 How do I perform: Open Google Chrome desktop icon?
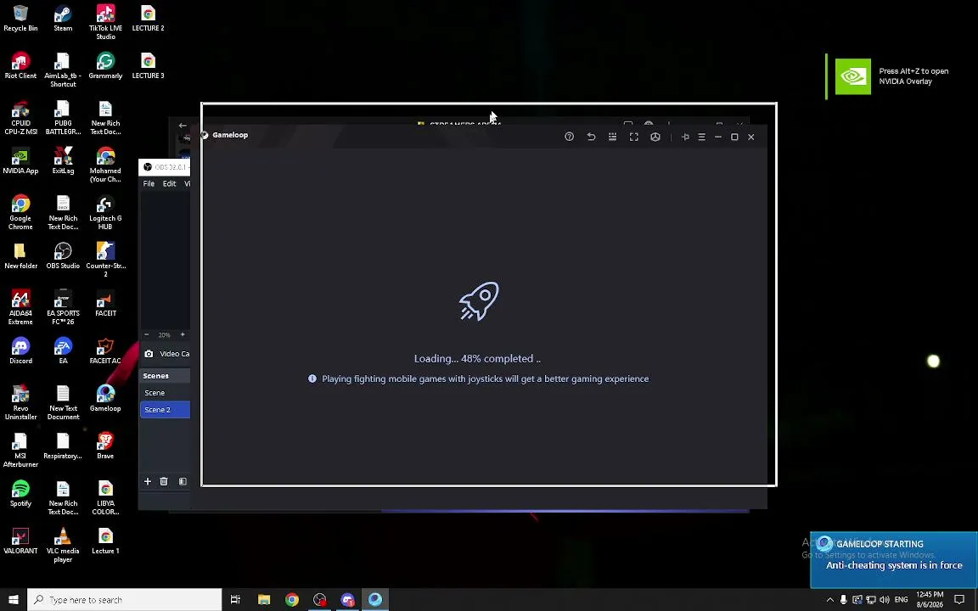[20, 213]
